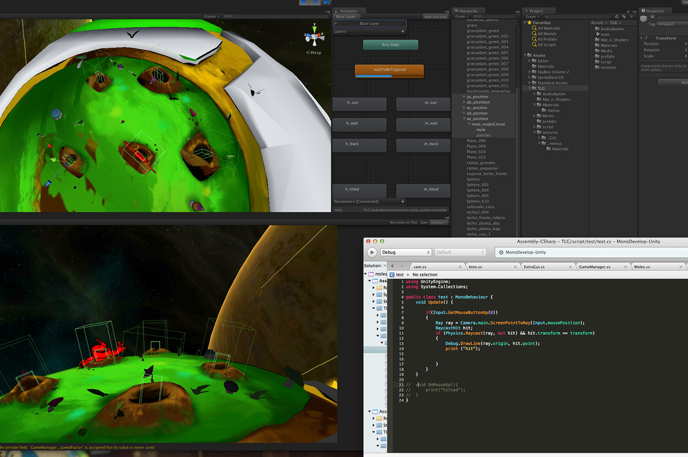The image size is (688, 457).
Task: Click the All Materials search favorite icon
Action: 533,28
